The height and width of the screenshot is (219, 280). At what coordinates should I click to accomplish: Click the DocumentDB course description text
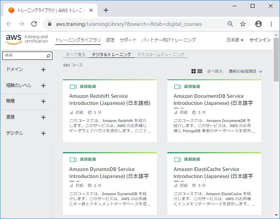(214, 126)
